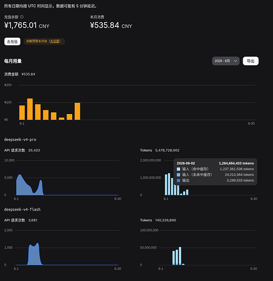Viewport: 273px width, 281px height.
Task: Click the 6-30 label under the spending chart
Action: pos(252,124)
